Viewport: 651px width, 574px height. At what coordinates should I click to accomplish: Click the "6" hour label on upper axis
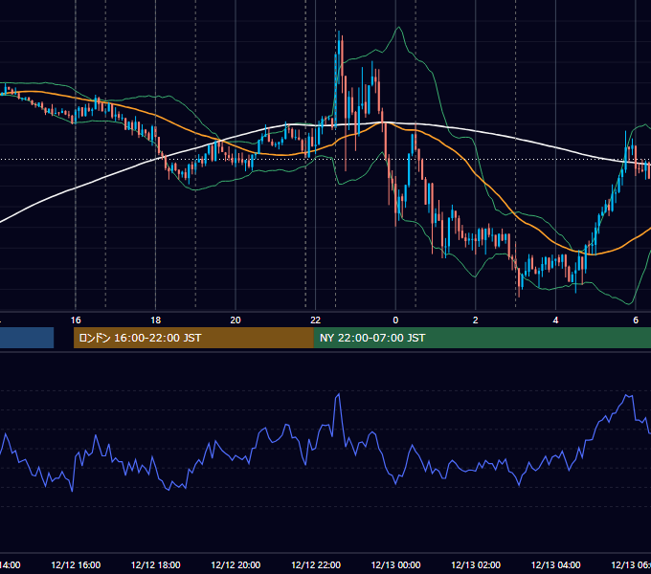click(636, 320)
